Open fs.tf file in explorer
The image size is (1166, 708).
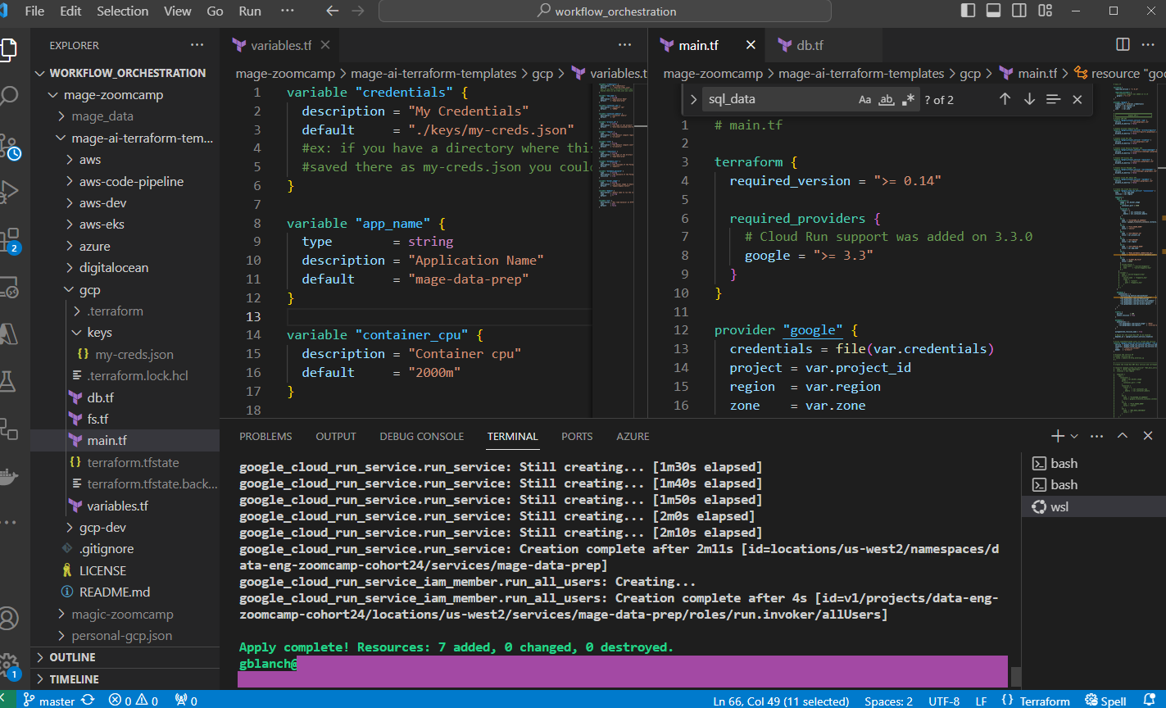(x=125, y=419)
